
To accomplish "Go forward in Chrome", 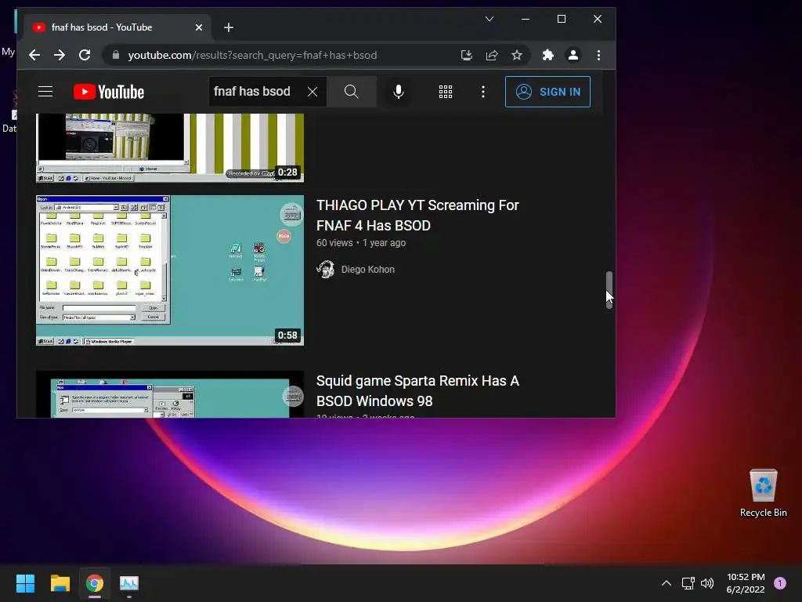I will [60, 56].
